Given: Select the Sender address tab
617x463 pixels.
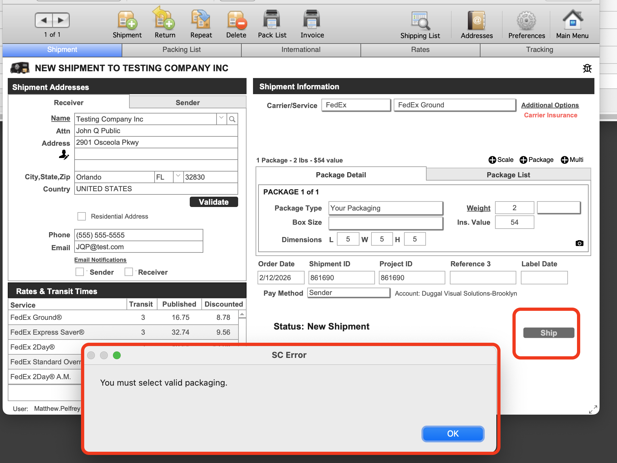Looking at the screenshot, I should [187, 103].
